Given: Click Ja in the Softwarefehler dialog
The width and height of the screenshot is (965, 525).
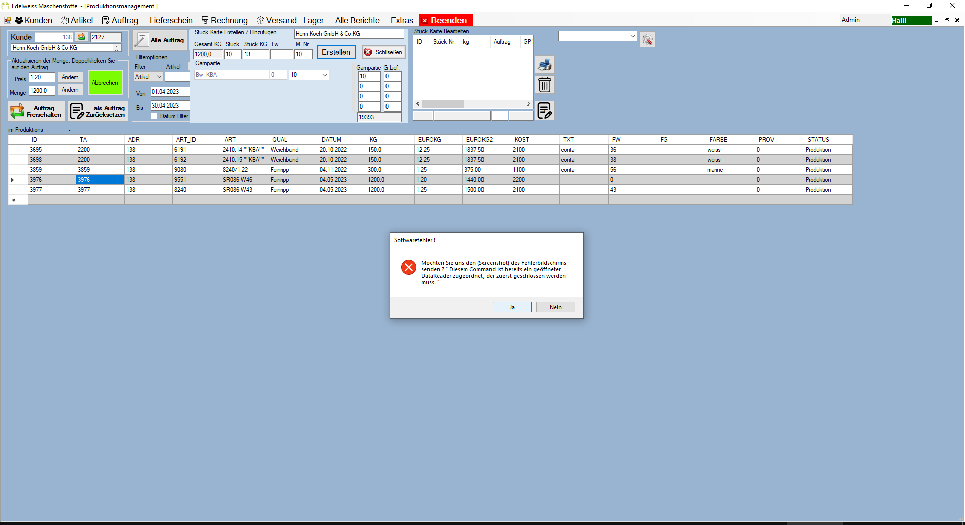Looking at the screenshot, I should pyautogui.click(x=512, y=307).
